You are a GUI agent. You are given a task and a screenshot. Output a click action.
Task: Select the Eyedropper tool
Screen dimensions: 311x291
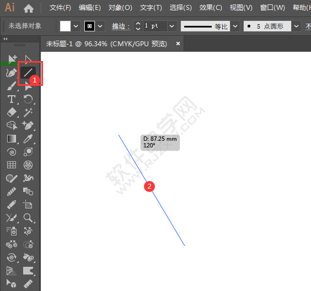(28, 139)
